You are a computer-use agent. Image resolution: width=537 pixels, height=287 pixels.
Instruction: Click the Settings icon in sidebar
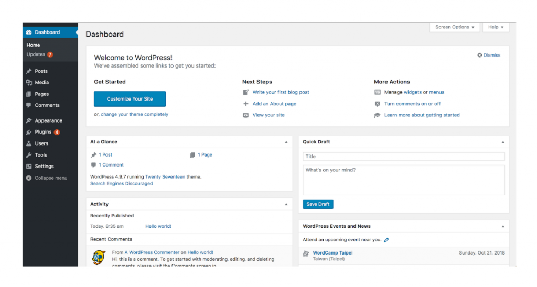pos(29,167)
